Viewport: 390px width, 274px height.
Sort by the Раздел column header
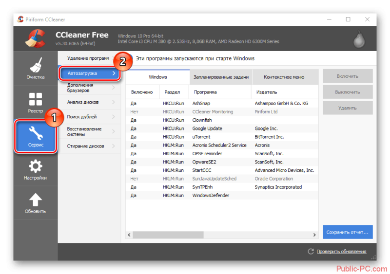(174, 92)
